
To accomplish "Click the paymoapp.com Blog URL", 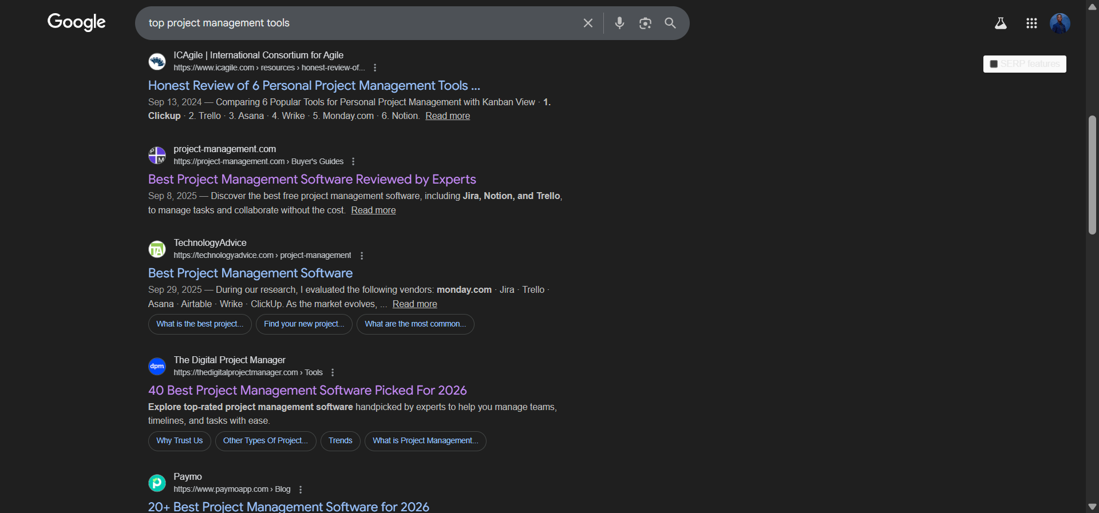I will [232, 490].
